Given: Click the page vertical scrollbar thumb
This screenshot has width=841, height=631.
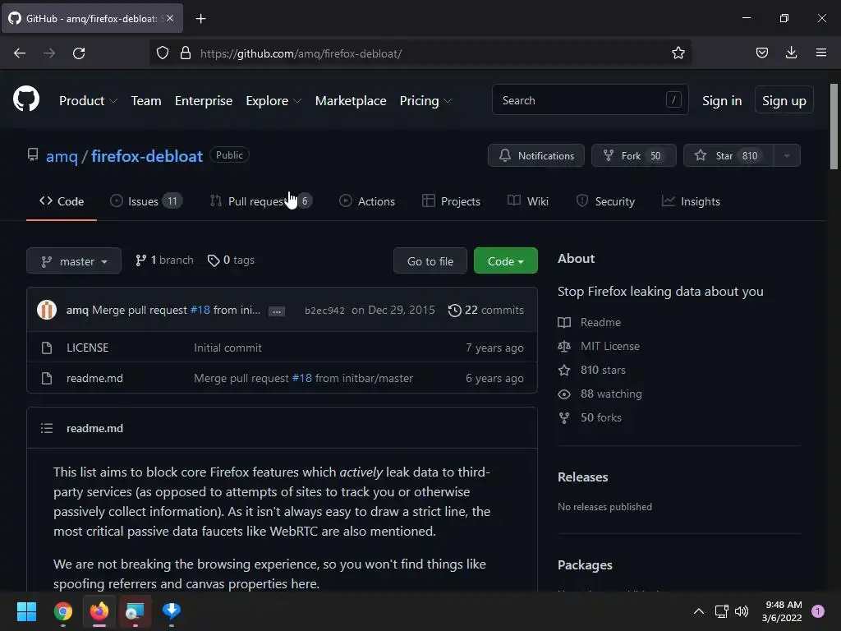Looking at the screenshot, I should (834, 127).
